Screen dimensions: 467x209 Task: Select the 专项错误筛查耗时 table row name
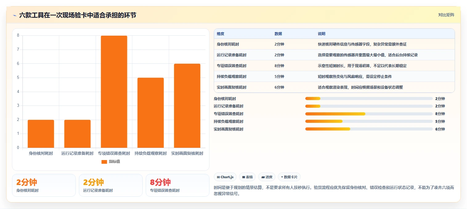pos(231,66)
